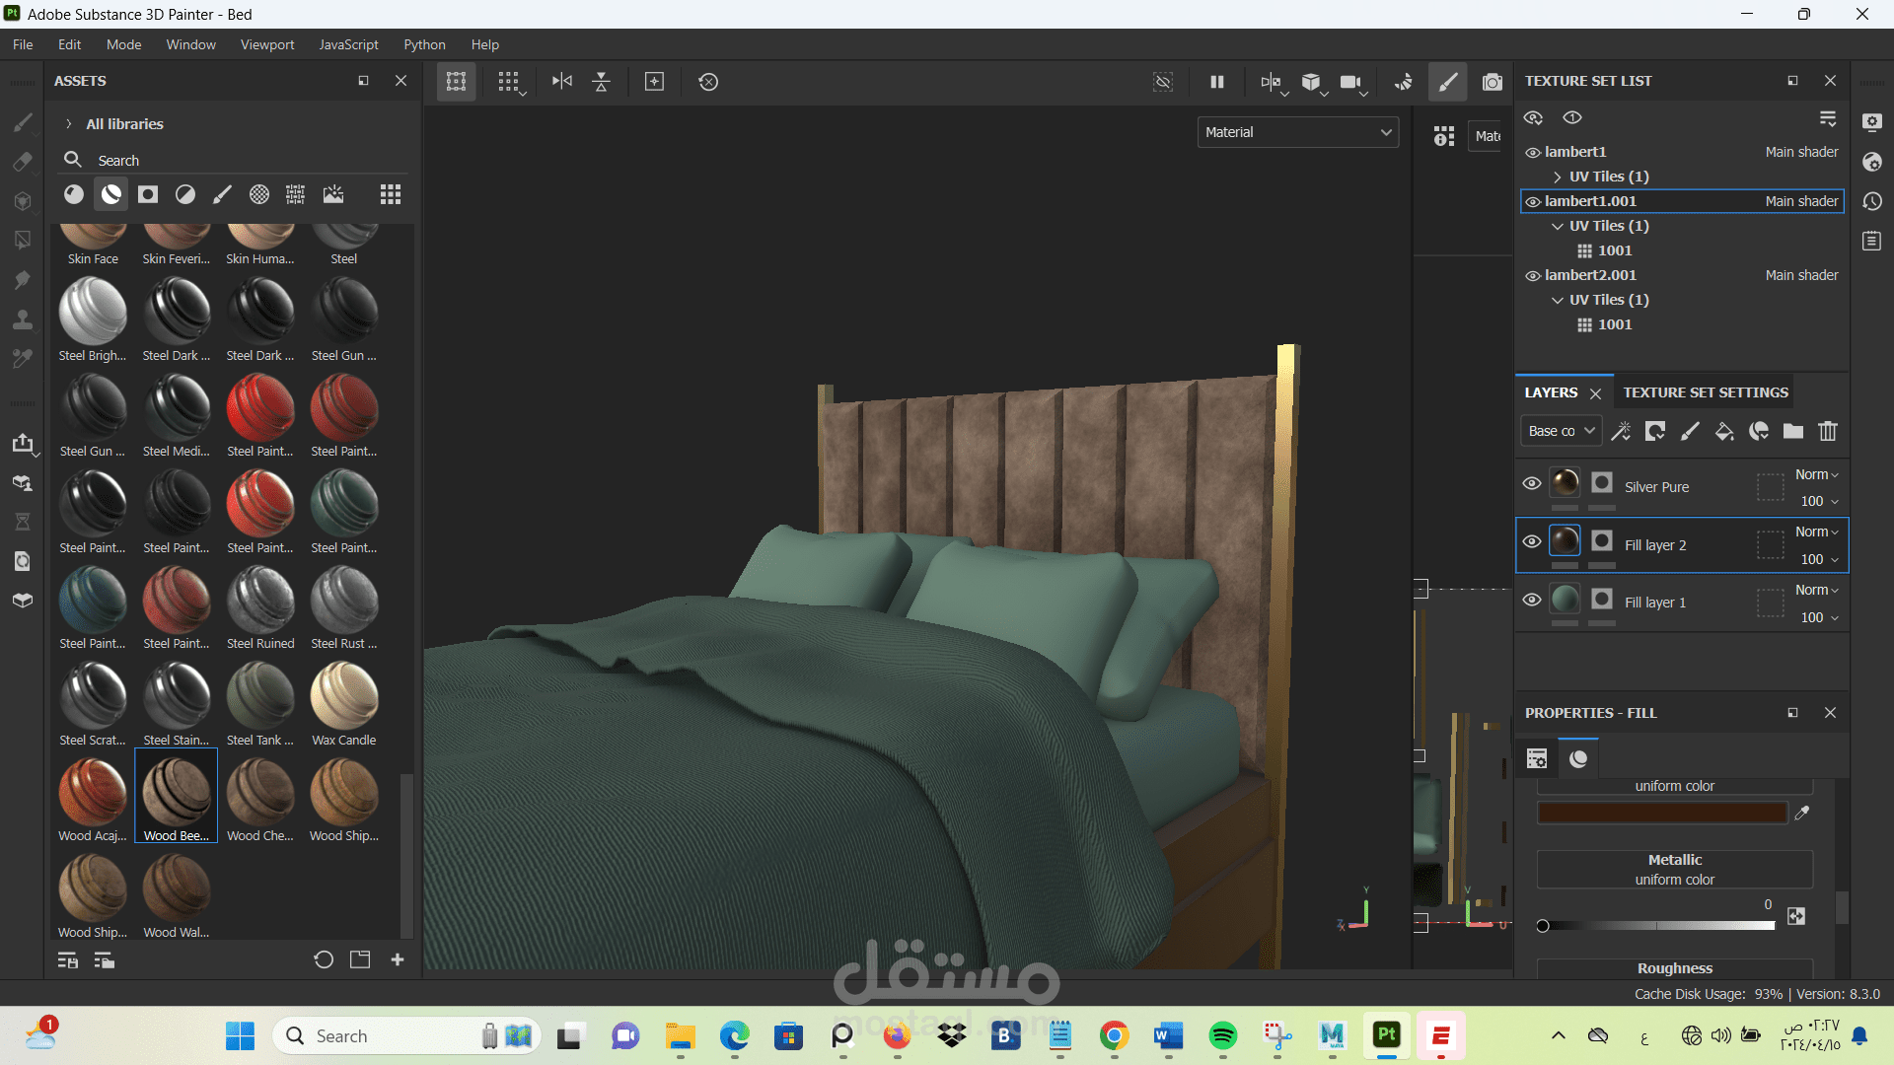The image size is (1894, 1065).
Task: Delete layer with the trash icon
Action: [x=1828, y=431]
